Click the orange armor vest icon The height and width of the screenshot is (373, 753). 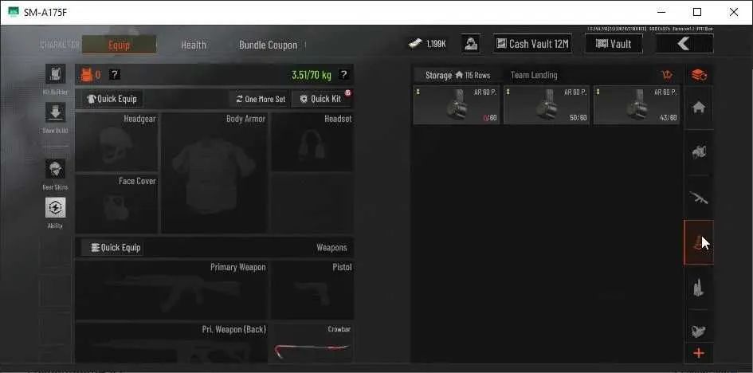tap(86, 74)
